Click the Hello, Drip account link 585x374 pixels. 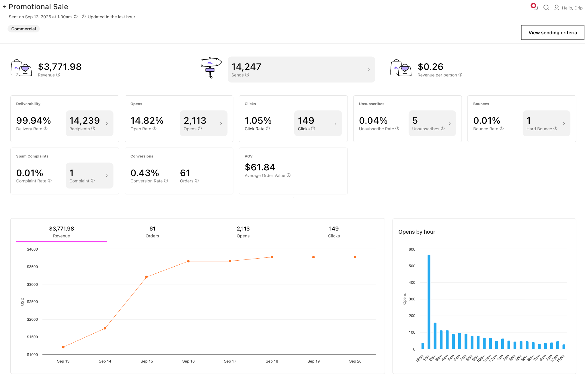click(572, 8)
